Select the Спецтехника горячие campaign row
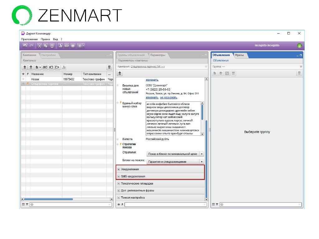 coord(67,84)
